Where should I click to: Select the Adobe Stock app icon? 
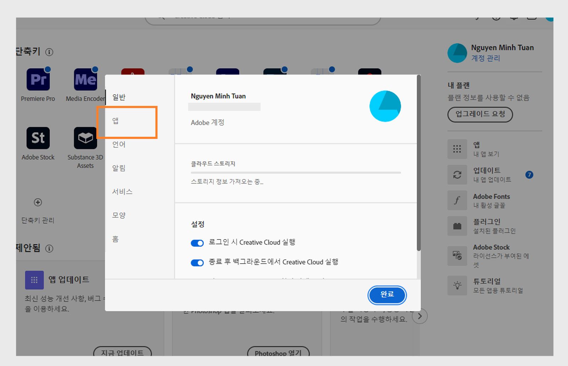[38, 138]
